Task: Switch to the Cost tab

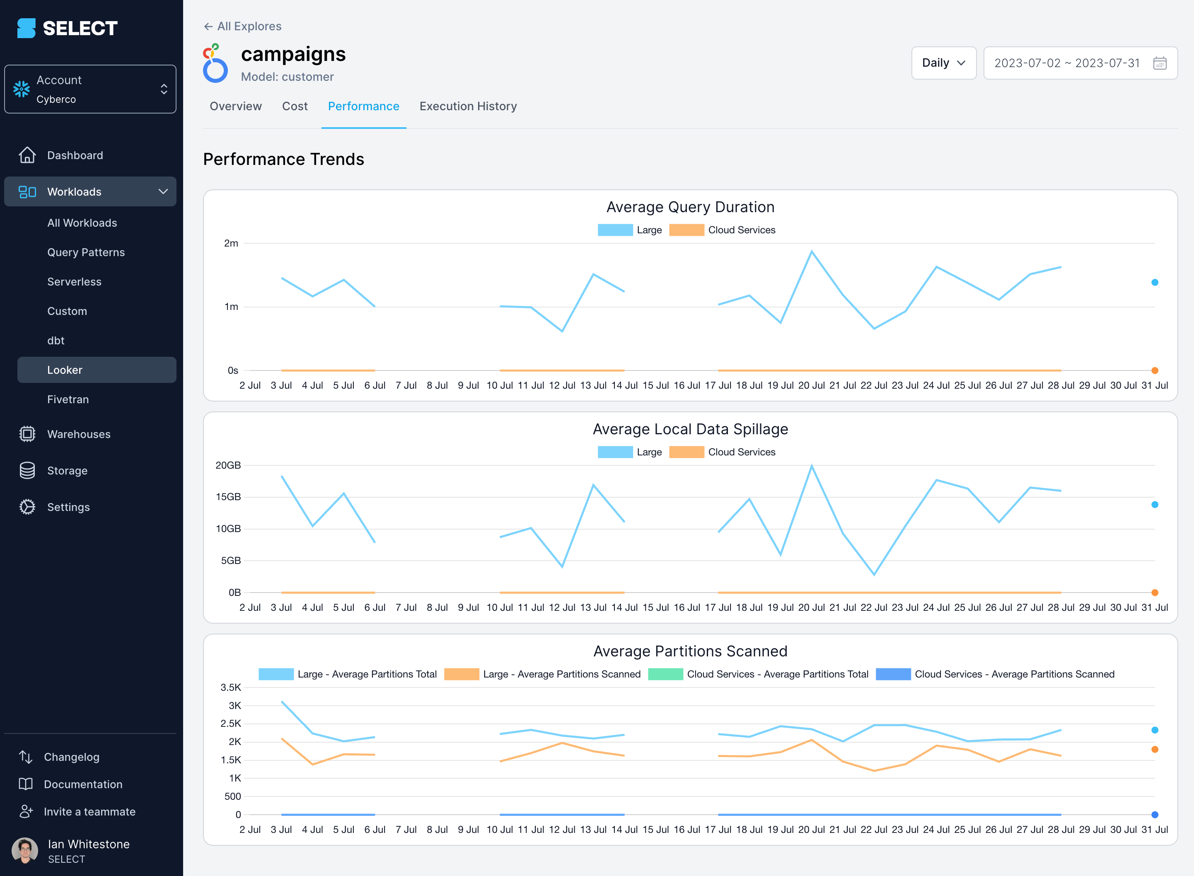Action: click(x=295, y=106)
